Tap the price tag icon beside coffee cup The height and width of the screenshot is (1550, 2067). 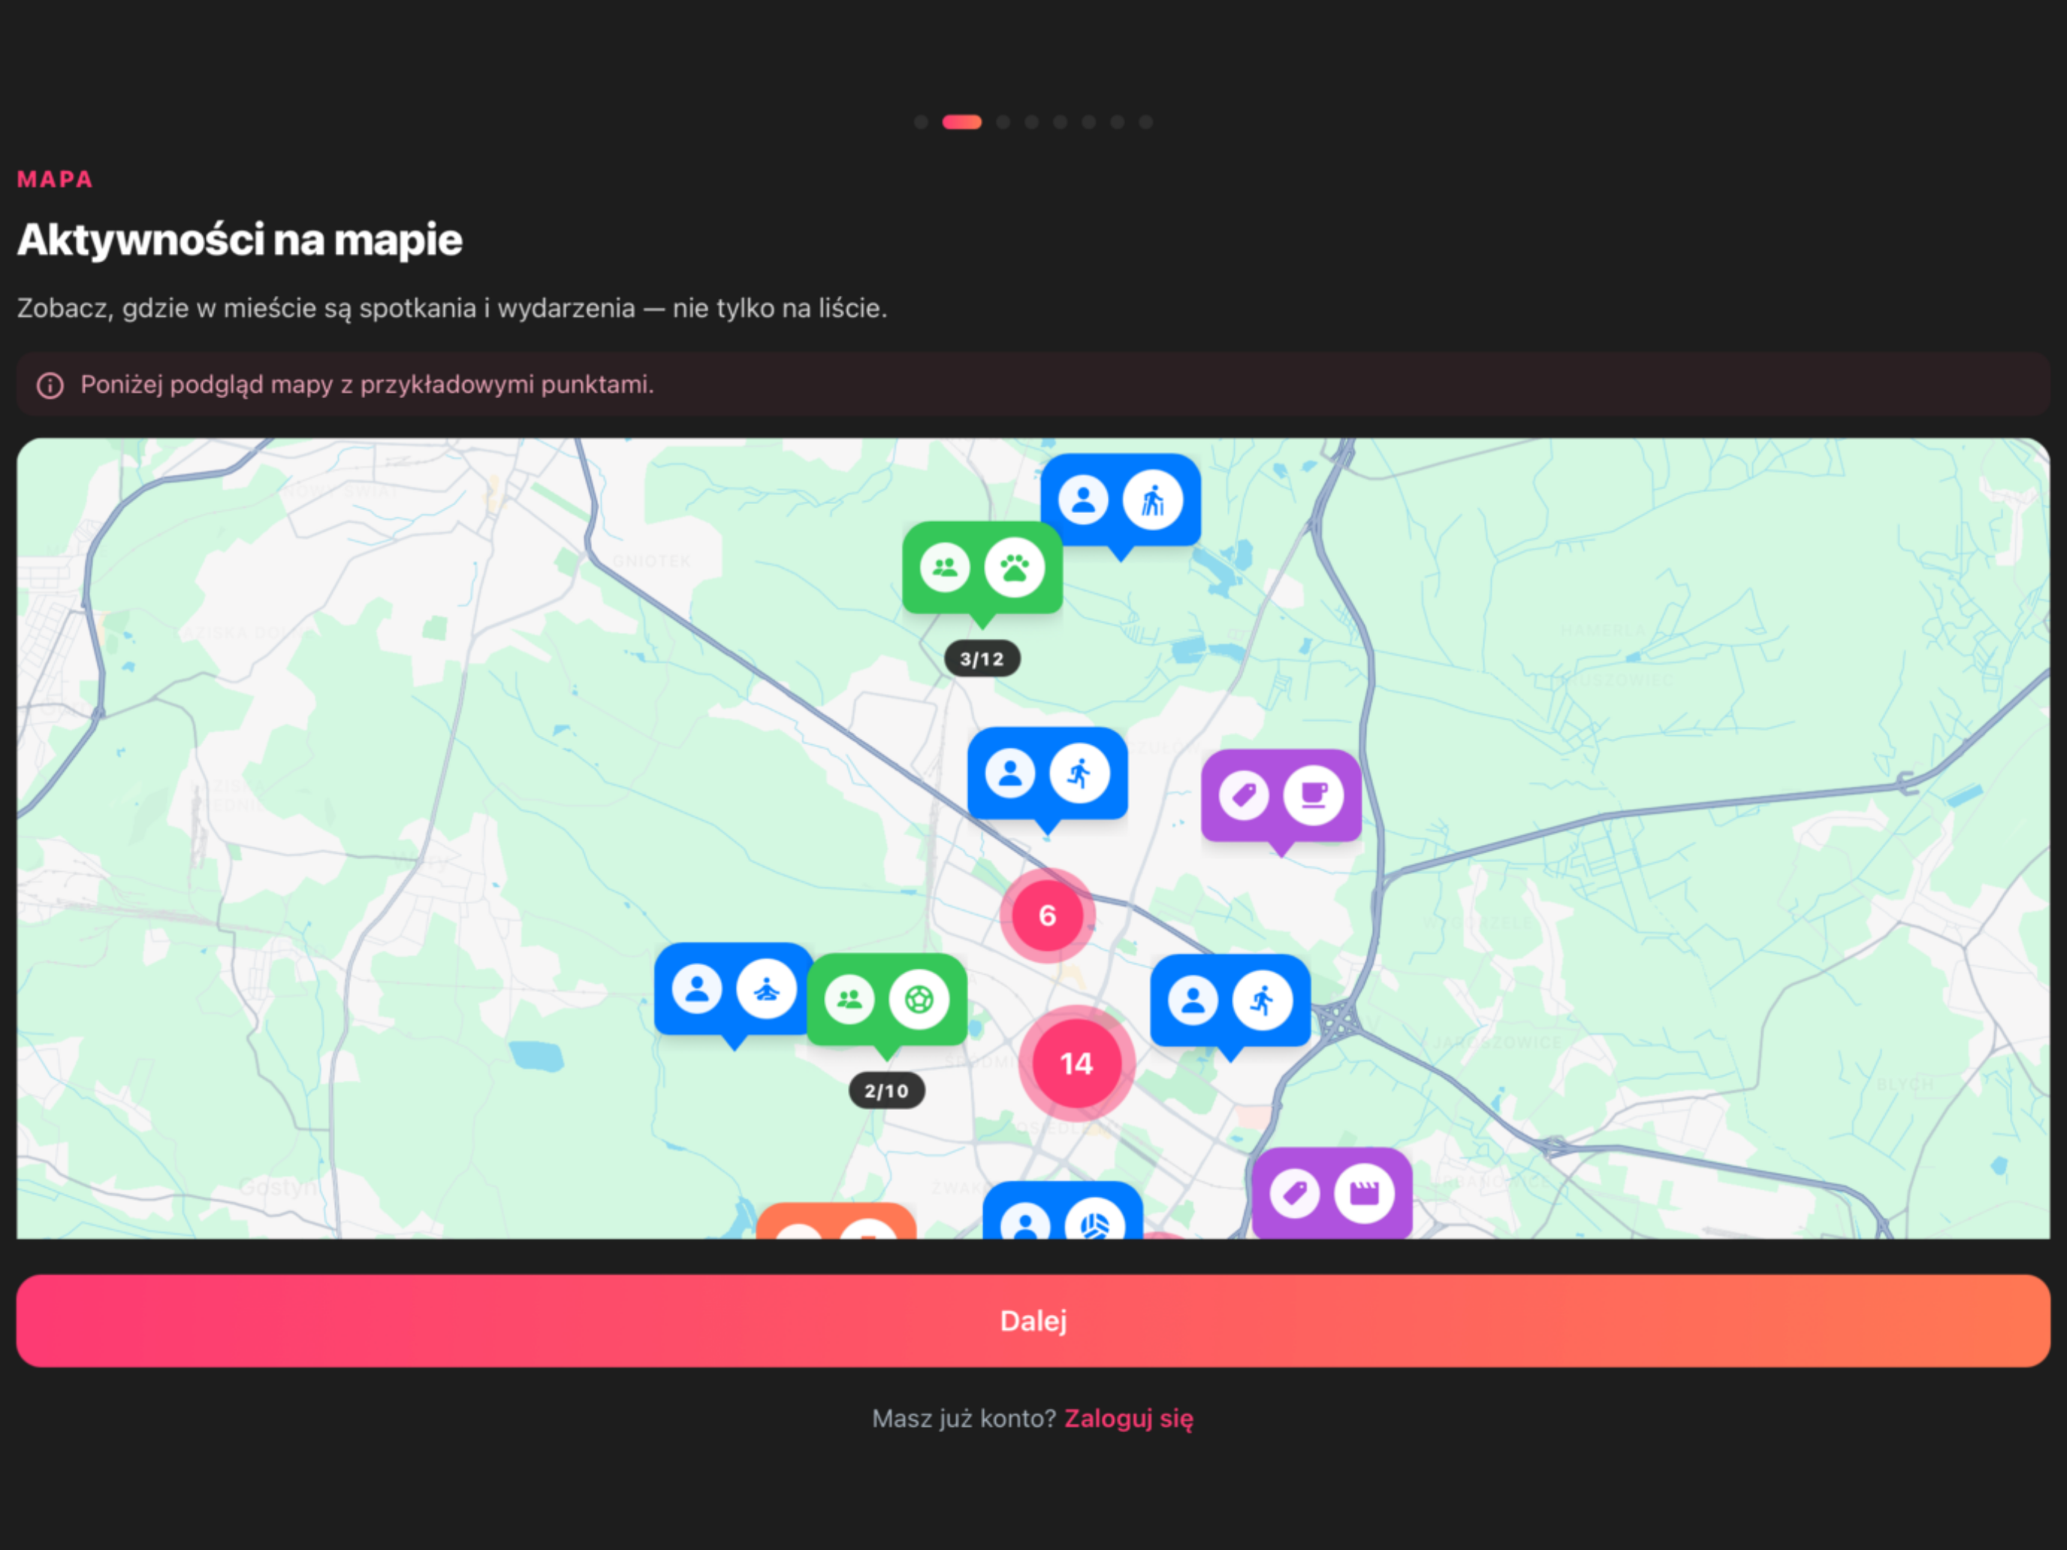pos(1244,795)
